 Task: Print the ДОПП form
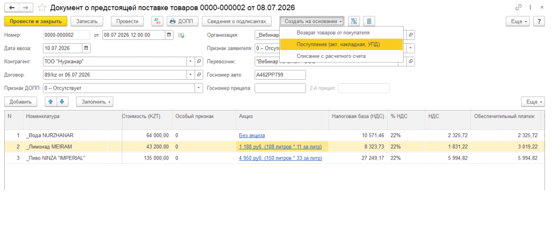tap(182, 21)
